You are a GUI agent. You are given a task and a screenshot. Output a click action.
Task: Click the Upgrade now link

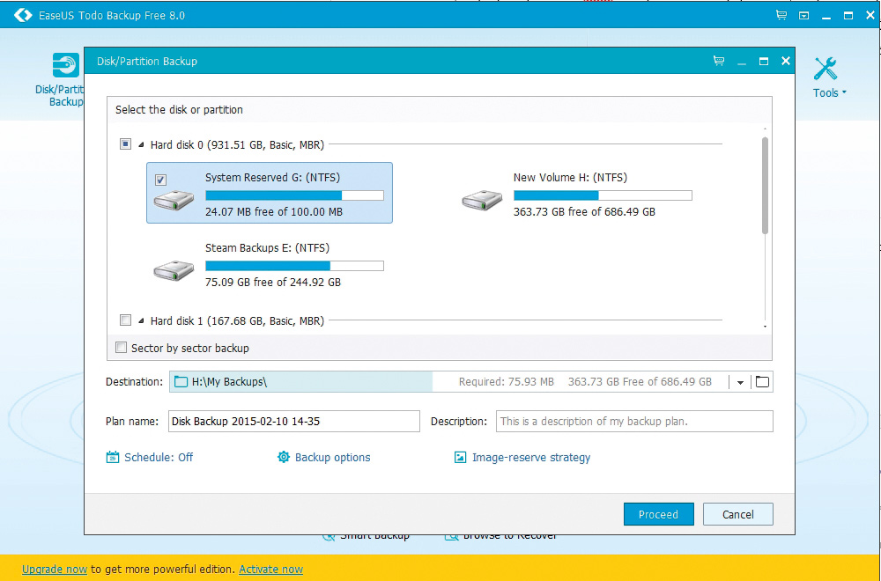(x=55, y=570)
